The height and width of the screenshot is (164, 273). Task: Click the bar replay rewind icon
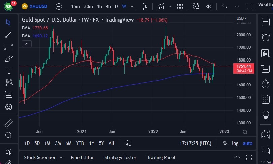(209, 6)
